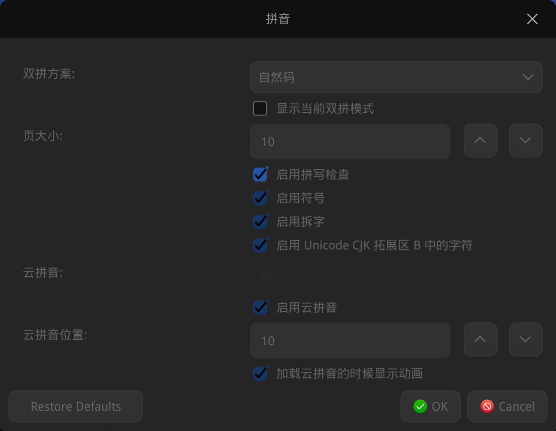Click the 页大小 number input field
The image size is (556, 431).
(x=350, y=141)
